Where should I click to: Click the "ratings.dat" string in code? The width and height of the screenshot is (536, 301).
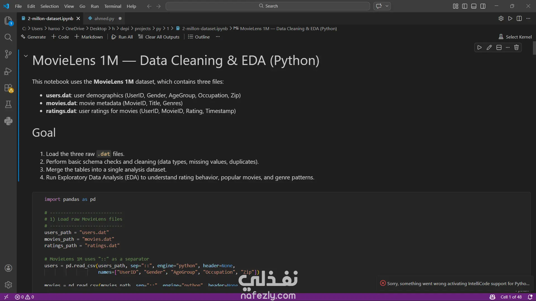click(102, 245)
